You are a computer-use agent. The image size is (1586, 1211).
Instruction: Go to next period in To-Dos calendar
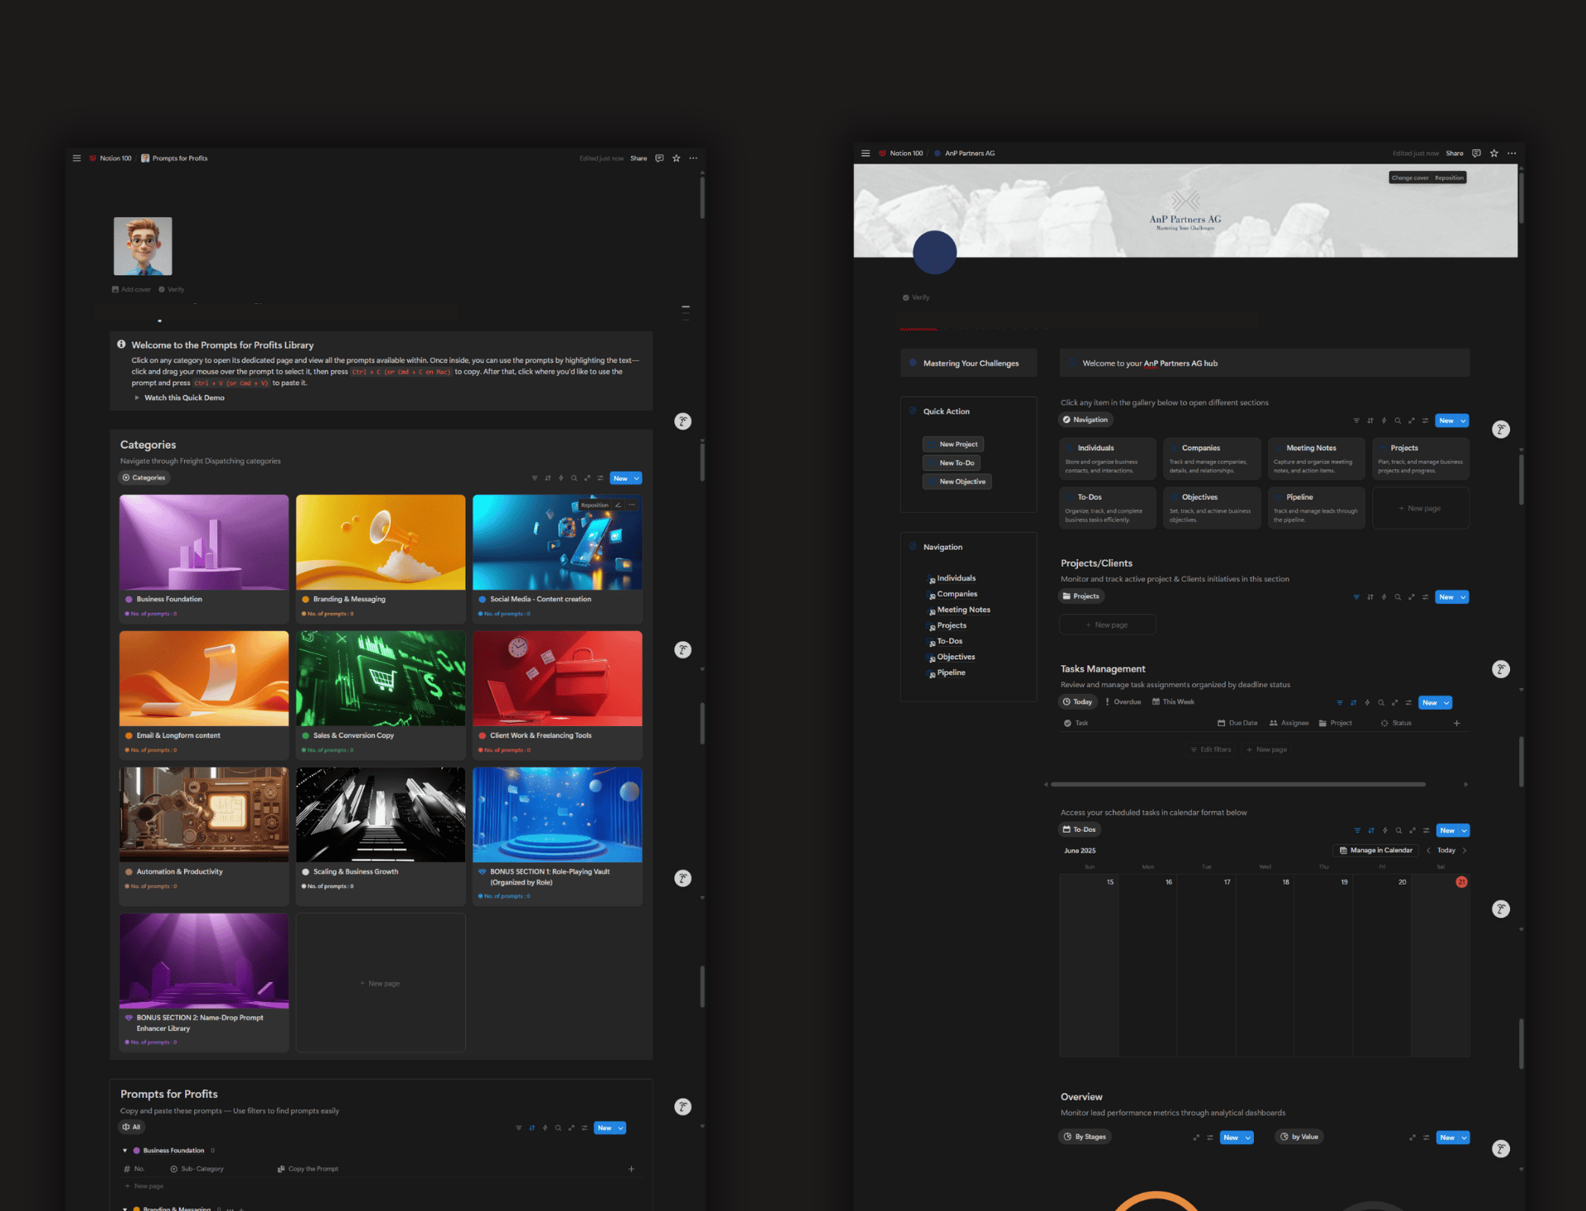(1465, 851)
